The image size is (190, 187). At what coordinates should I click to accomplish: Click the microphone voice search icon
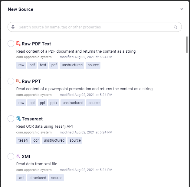pyautogui.click(x=13, y=27)
